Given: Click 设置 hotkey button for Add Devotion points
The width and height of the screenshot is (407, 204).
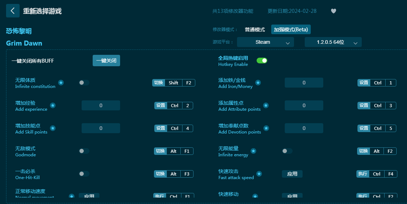Looking at the screenshot, I should click(x=364, y=128).
